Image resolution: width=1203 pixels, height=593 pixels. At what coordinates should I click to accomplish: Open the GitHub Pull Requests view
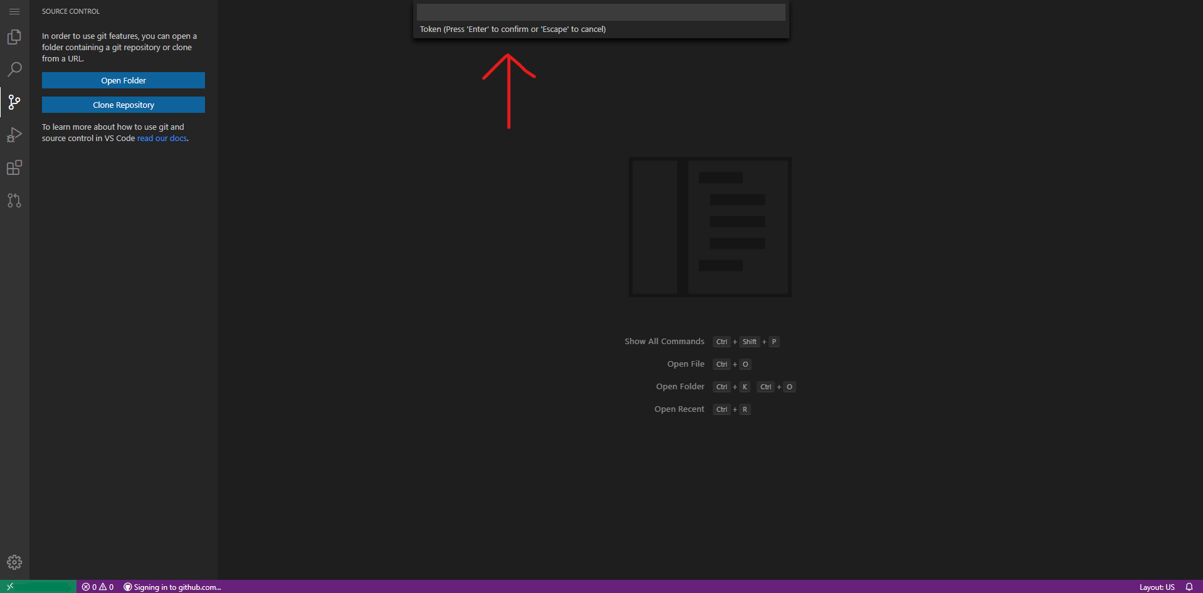[x=14, y=200]
